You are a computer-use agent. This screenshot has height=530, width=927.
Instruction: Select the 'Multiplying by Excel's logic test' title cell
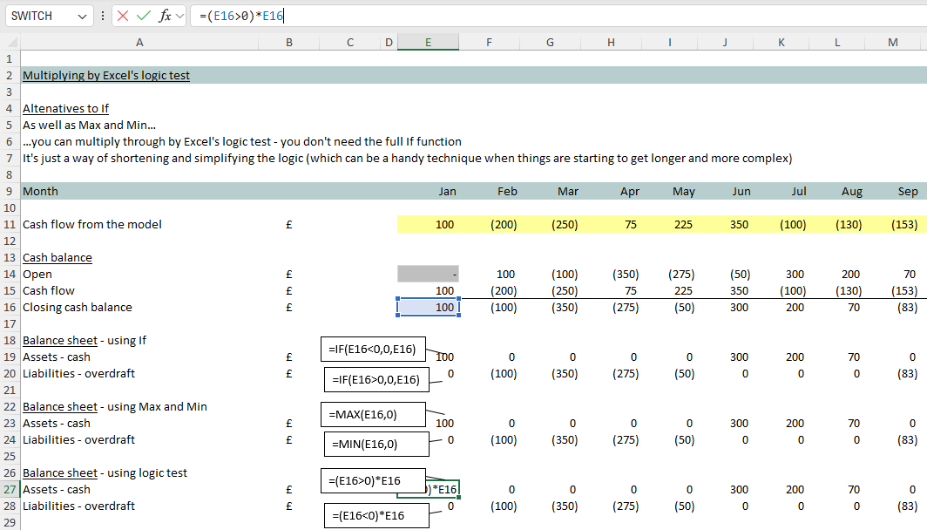pos(106,76)
